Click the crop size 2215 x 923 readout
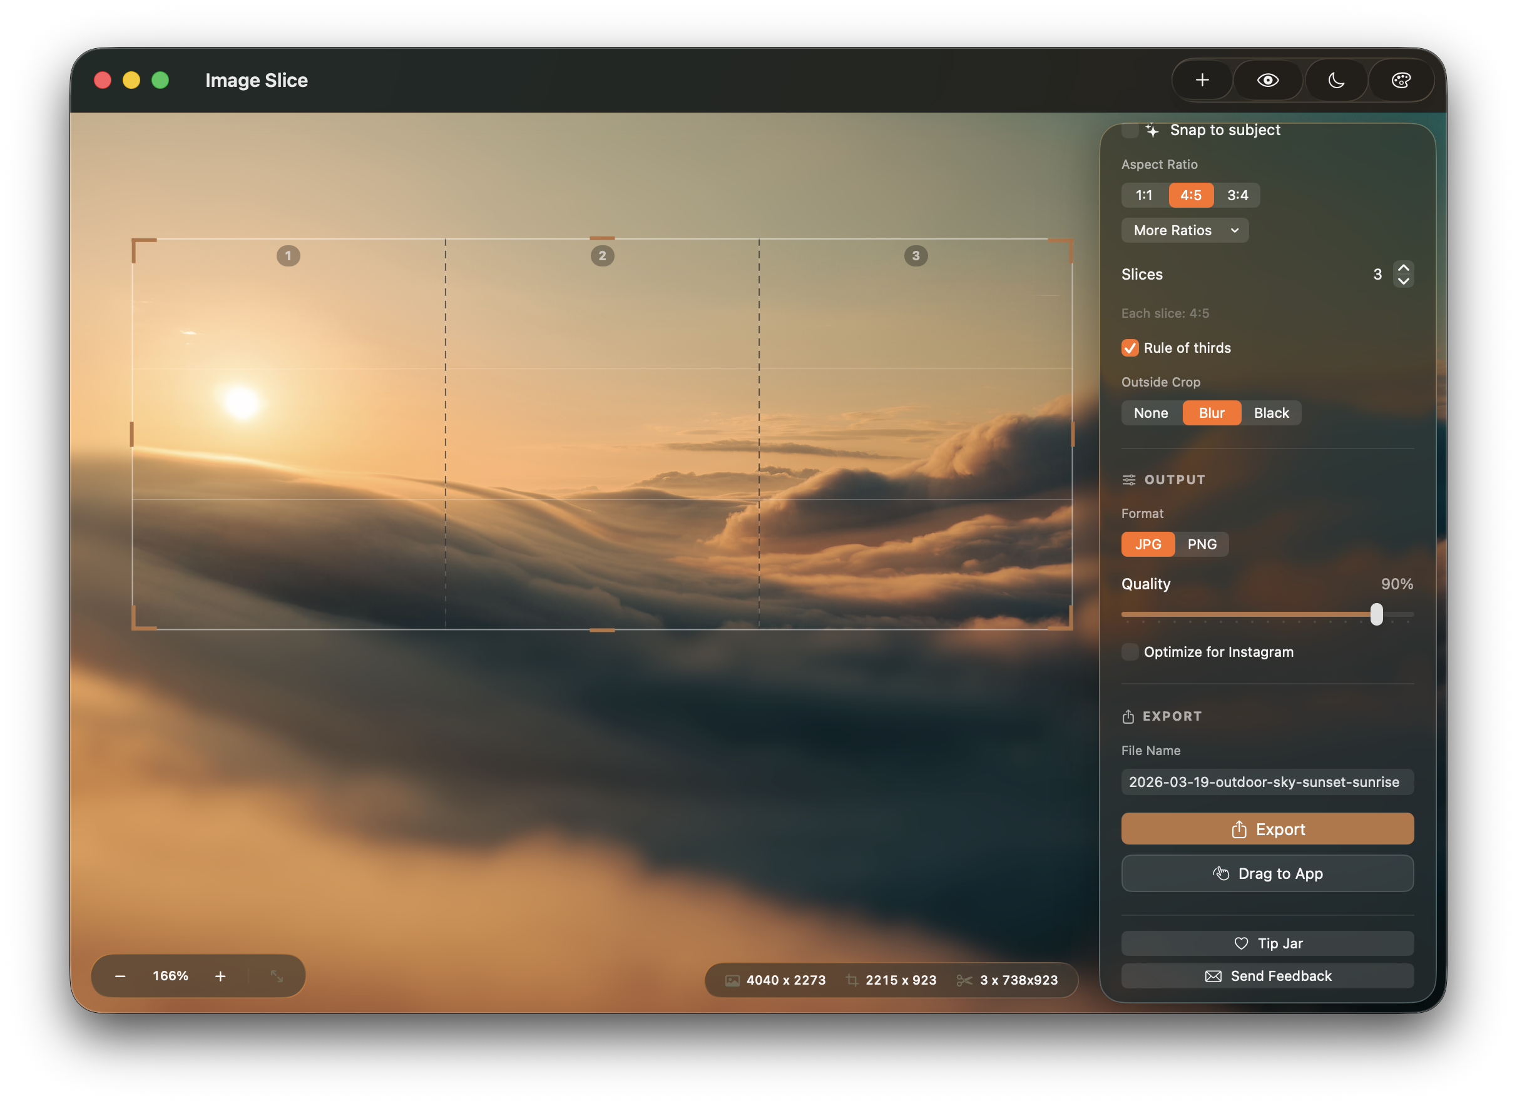This screenshot has height=1106, width=1517. [901, 980]
